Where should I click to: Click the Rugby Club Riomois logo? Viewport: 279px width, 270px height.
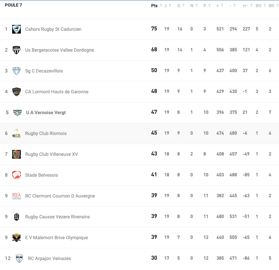(x=16, y=133)
